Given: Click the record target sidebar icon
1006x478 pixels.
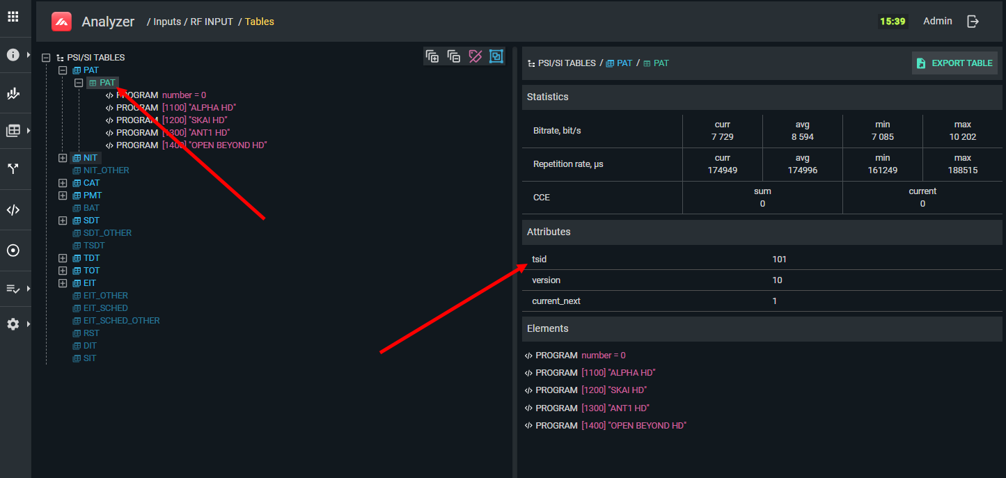Looking at the screenshot, I should [13, 250].
